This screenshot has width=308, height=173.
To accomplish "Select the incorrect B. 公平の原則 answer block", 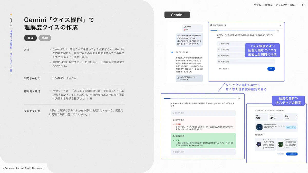I will [x=203, y=124].
